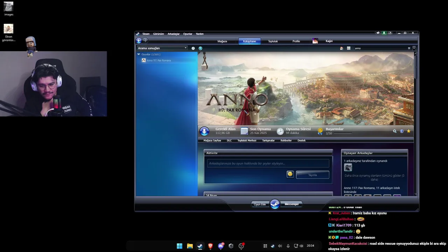Open the Arkadaşlar menu
Screen dimensions: 448x252
(174, 34)
